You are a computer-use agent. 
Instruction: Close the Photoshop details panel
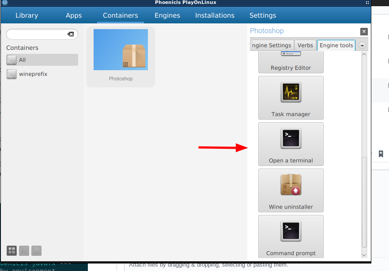(x=364, y=31)
